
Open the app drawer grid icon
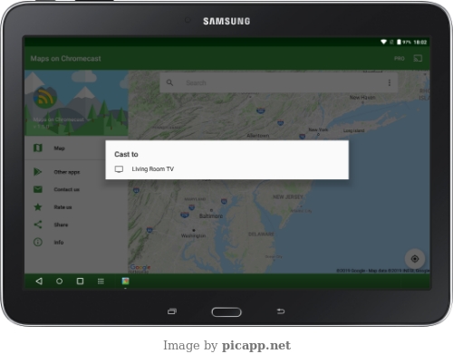(x=101, y=282)
